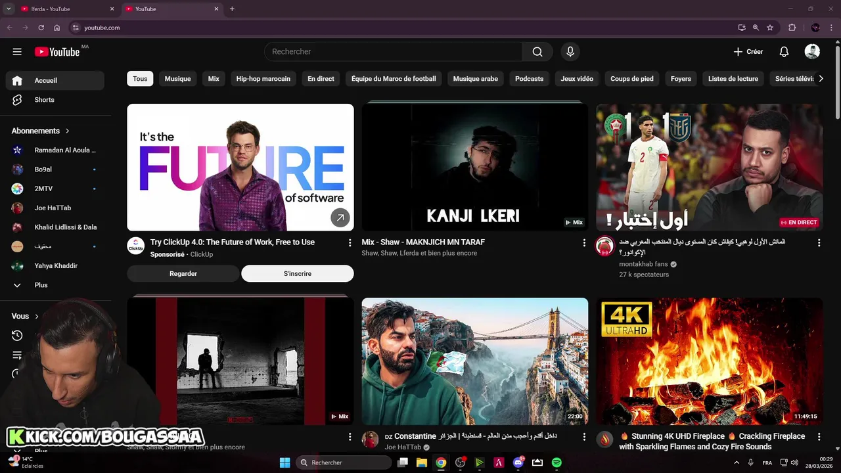Image resolution: width=841 pixels, height=473 pixels.
Task: Click the S'inscrire button
Action: pos(298,273)
